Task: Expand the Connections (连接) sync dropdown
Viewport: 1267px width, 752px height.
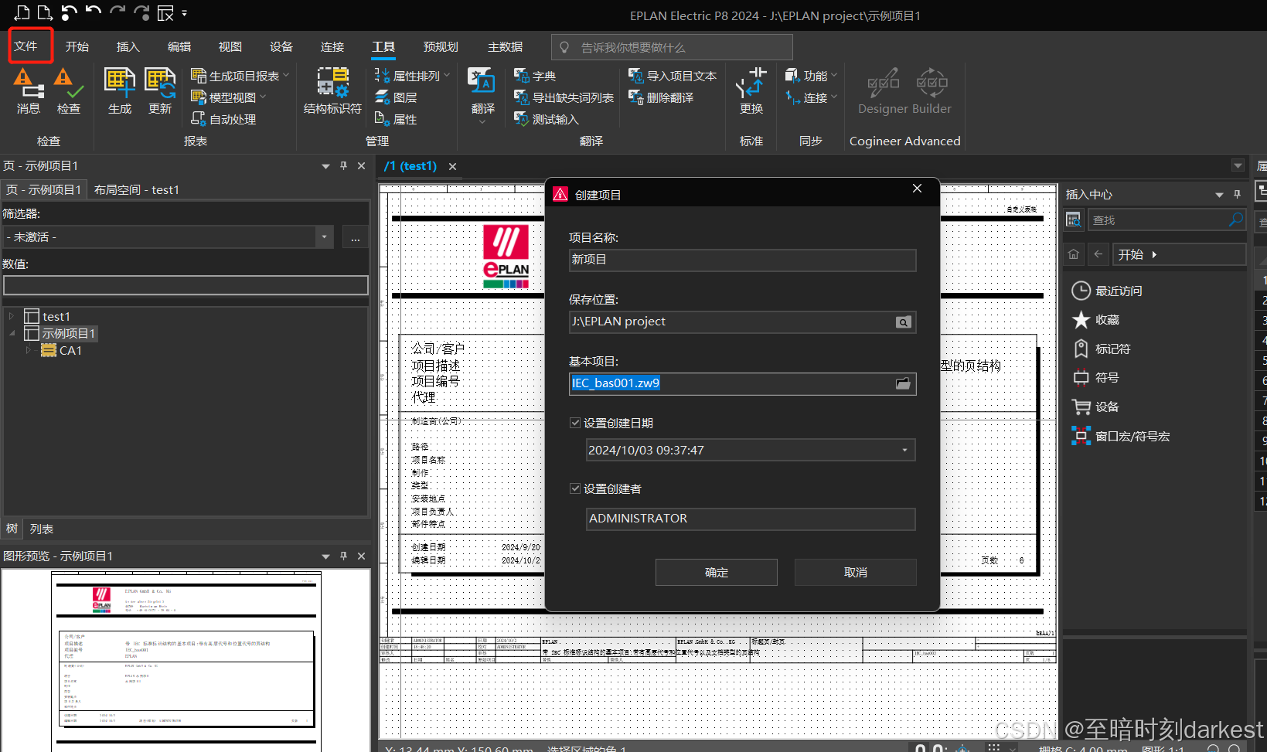Action: 834,97
